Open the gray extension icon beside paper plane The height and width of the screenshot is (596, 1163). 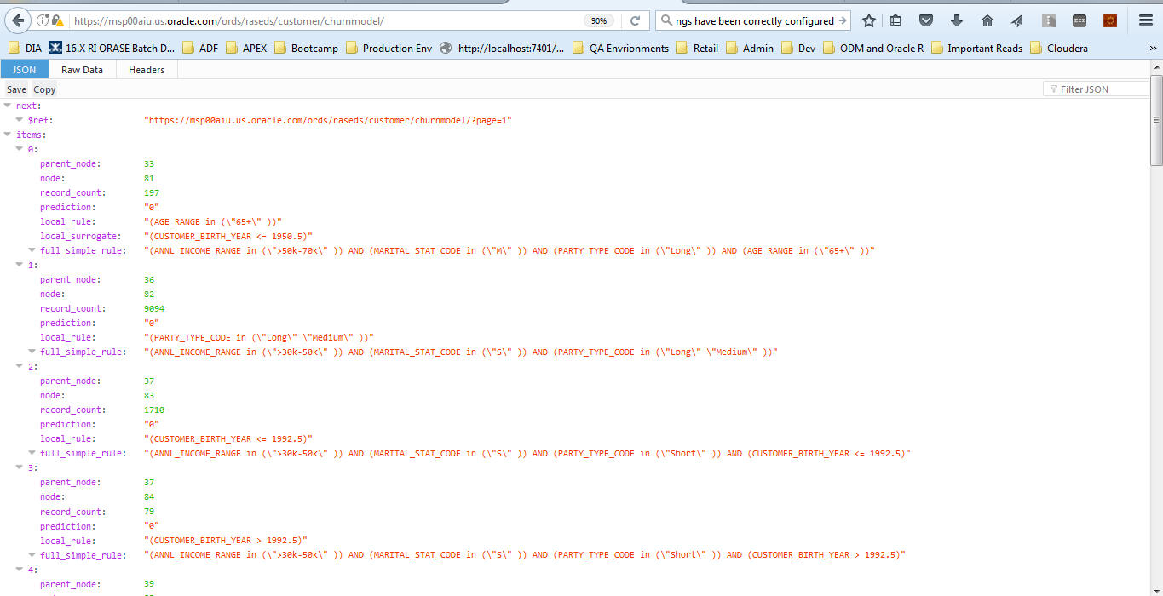pyautogui.click(x=1049, y=20)
